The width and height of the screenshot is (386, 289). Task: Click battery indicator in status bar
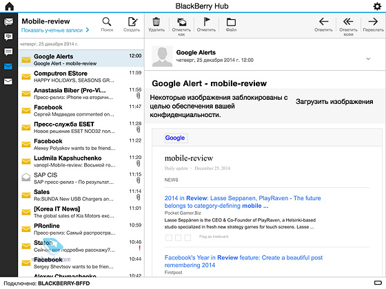click(x=378, y=283)
